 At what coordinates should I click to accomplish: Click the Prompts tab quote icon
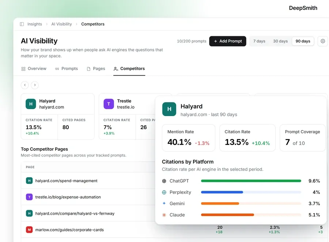(57, 69)
